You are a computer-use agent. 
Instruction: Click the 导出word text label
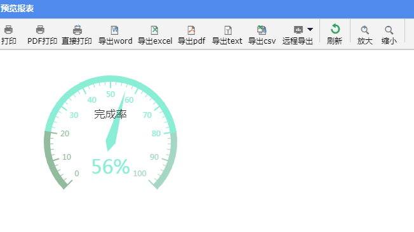(116, 41)
